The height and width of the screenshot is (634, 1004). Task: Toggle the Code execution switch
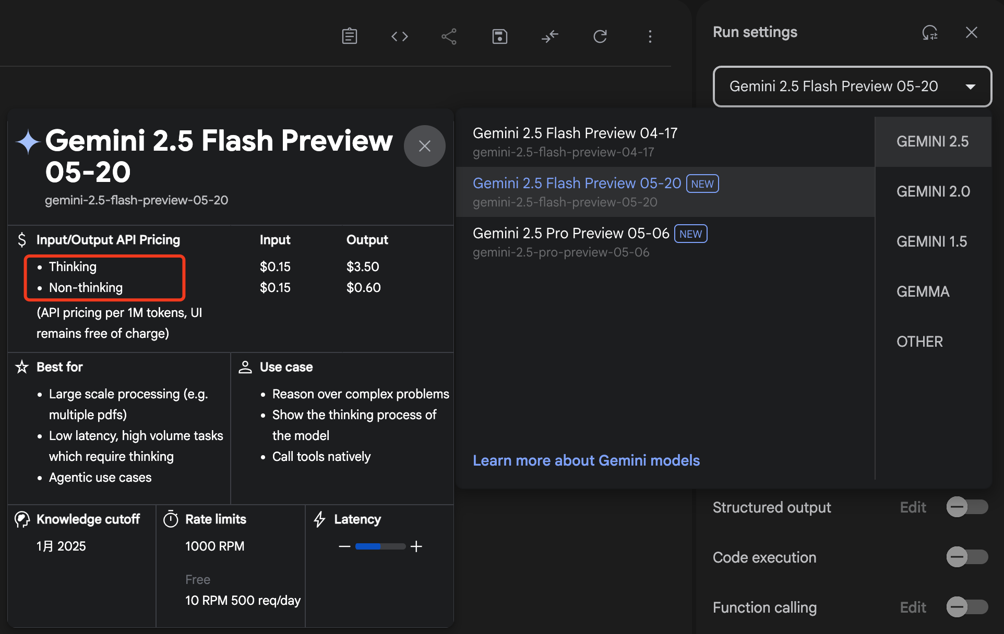coord(967,557)
